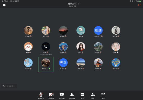Tap the participant with phone call avatar

click(46, 46)
